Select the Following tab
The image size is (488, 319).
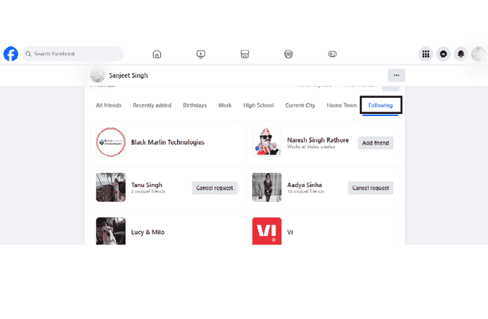click(381, 105)
